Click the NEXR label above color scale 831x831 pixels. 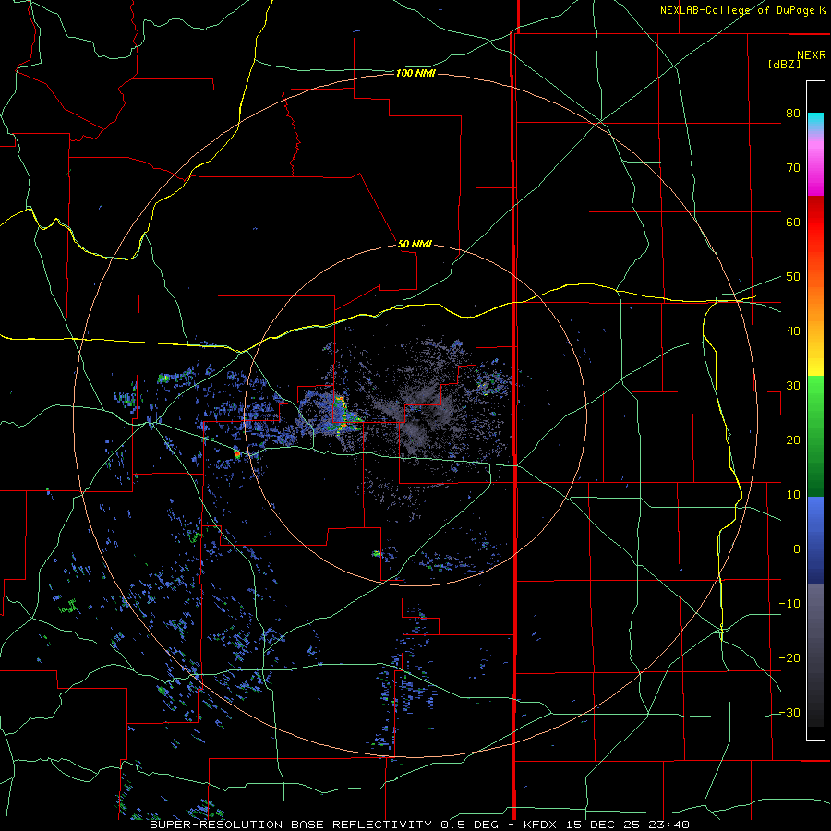(811, 55)
